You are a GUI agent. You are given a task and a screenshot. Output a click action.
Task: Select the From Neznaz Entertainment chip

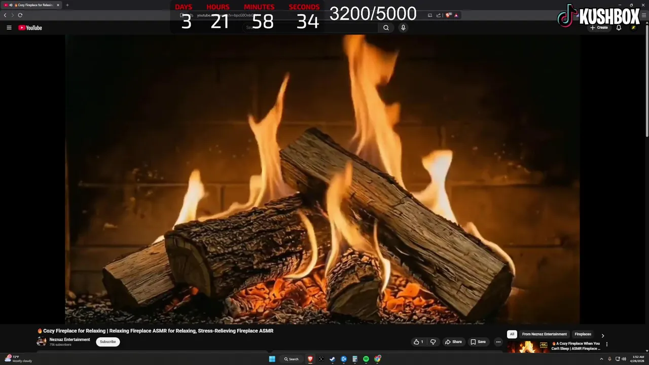[545, 334]
